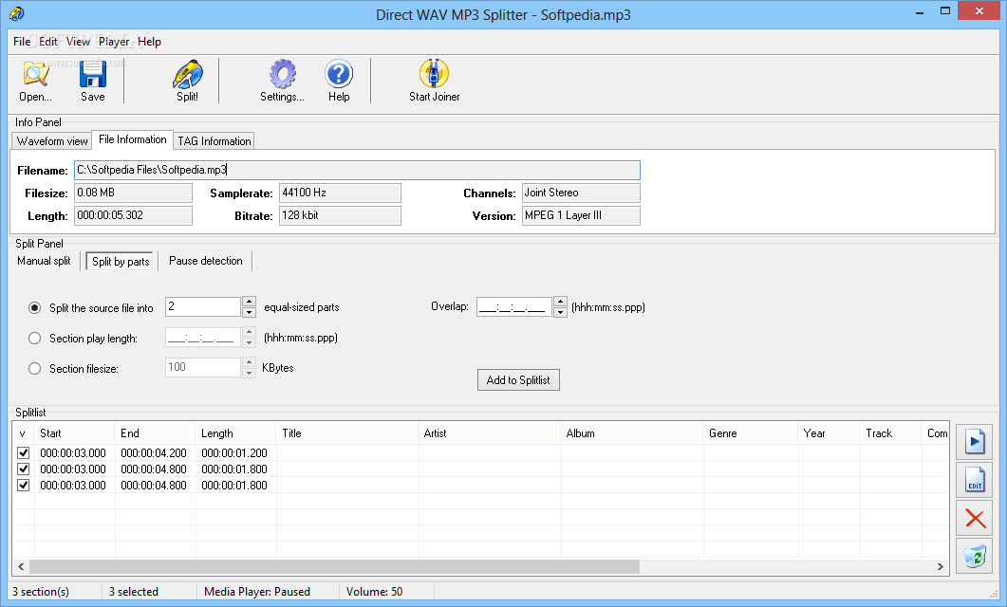Click the Samplerate value 44100 Hz
Screen dimensions: 1007x607
point(340,193)
